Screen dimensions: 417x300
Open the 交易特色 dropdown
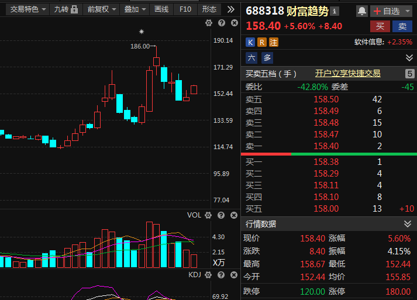pyautogui.click(x=27, y=9)
